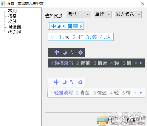
Task: Select candidate 3.答 in blue candidate bar
Action: pos(92,37)
